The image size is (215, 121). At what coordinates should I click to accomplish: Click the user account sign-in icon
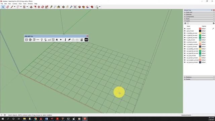tap(97, 7)
